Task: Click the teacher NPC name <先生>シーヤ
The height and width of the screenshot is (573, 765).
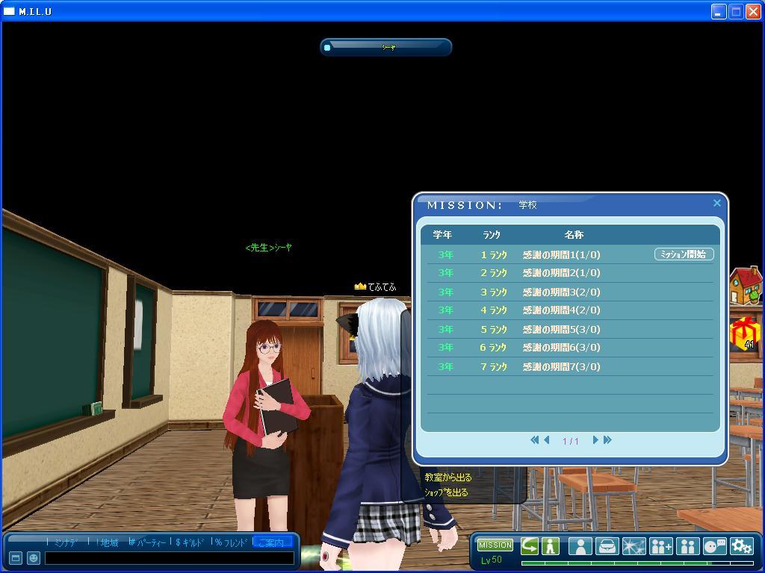Action: click(x=268, y=248)
